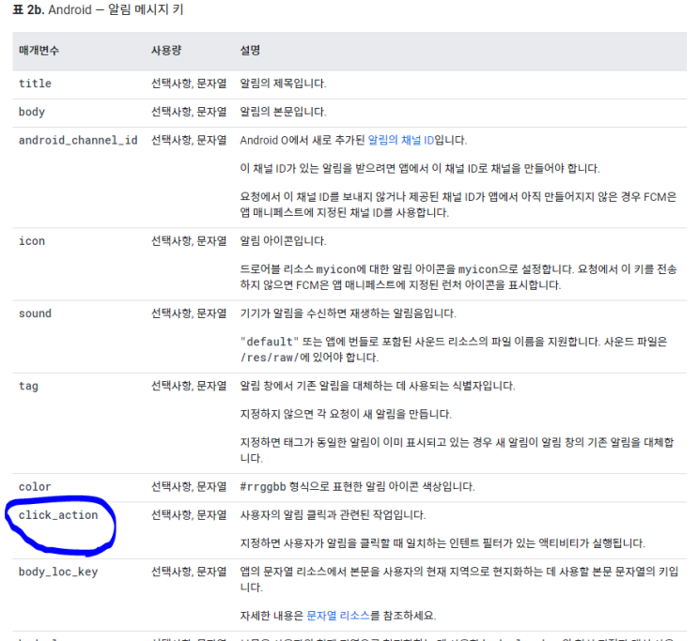
Task: Click the '"default"' code text
Action: click(x=270, y=342)
